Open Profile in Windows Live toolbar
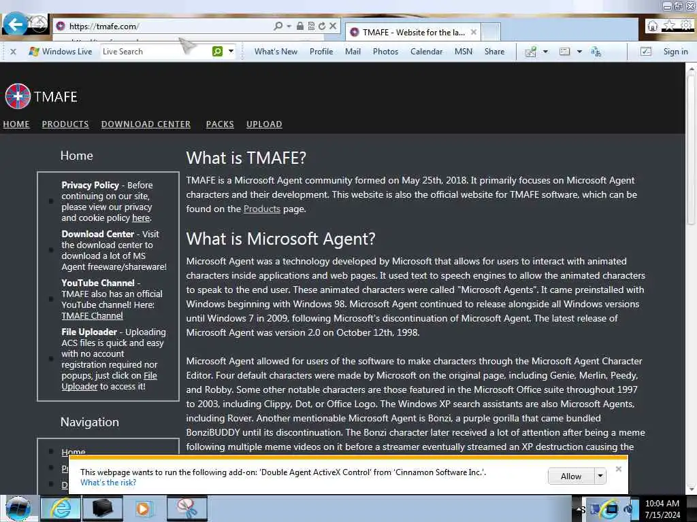The image size is (697, 522). point(321,52)
